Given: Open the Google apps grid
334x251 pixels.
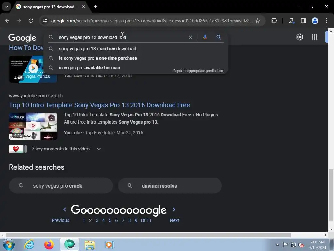Looking at the screenshot, I should (315, 37).
